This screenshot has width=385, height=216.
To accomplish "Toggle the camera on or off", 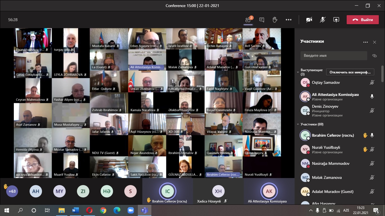I will [x=309, y=20].
